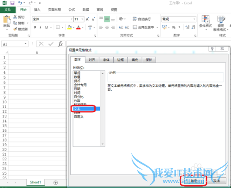
Task: Click the Borders icon
Action: tap(58, 27)
